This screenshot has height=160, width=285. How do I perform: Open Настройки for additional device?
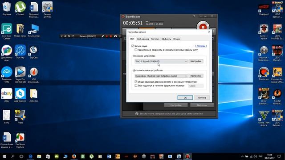tap(196, 76)
